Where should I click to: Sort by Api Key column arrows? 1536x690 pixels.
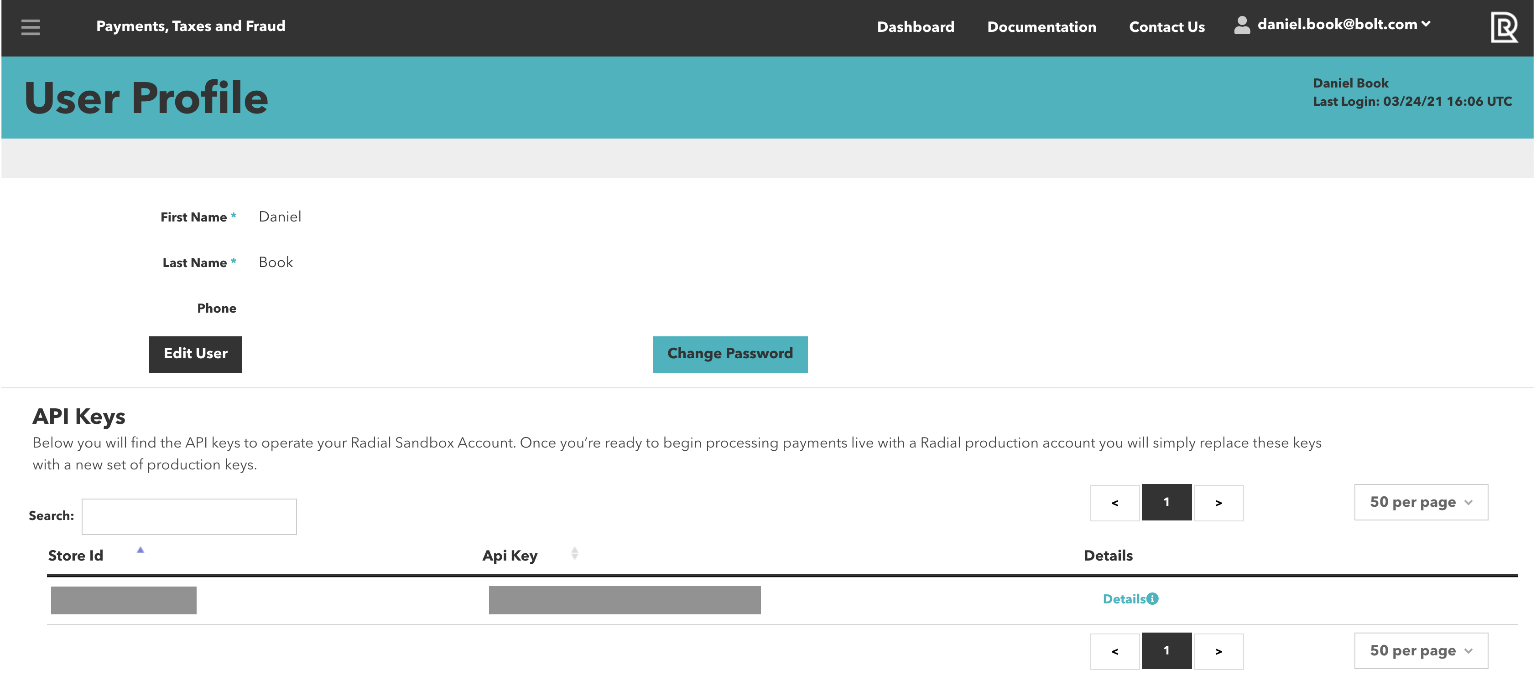click(x=574, y=554)
